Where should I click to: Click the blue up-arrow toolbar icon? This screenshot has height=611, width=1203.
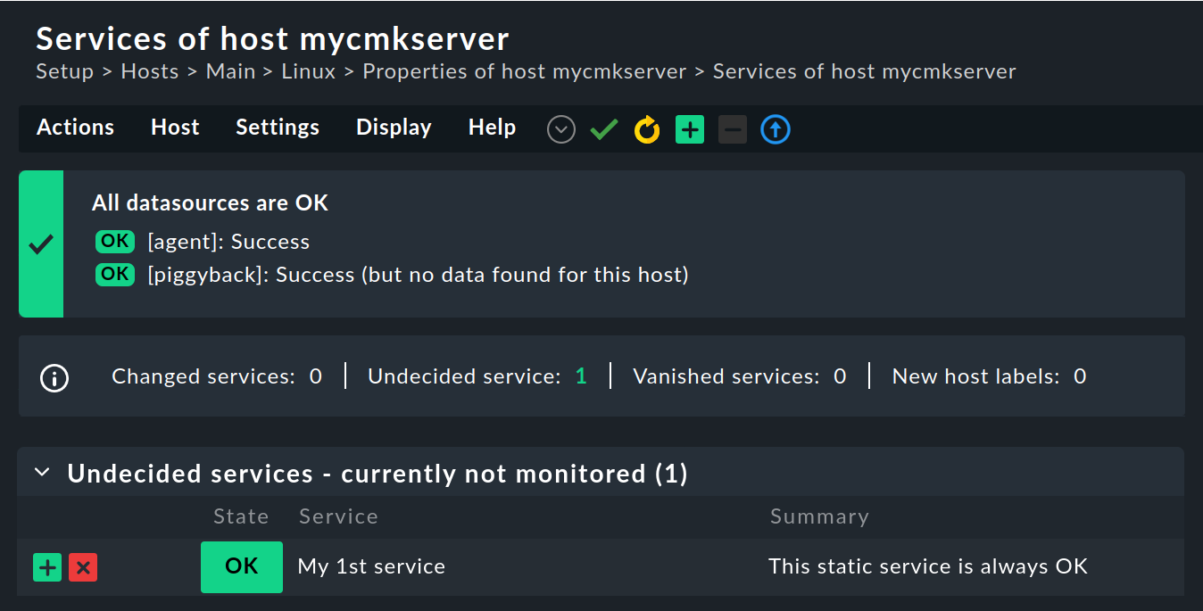point(776,130)
